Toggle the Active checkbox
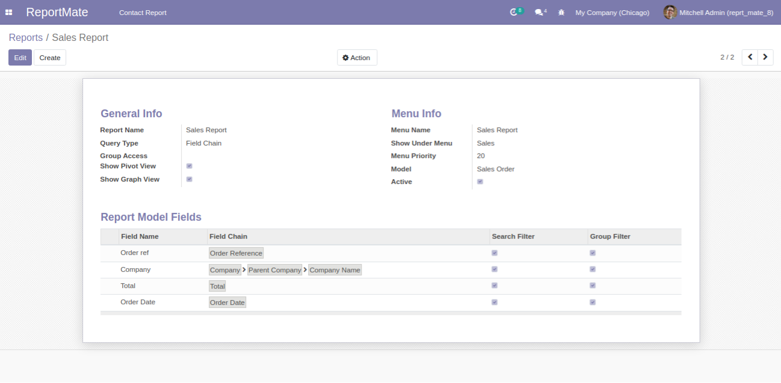 480,182
